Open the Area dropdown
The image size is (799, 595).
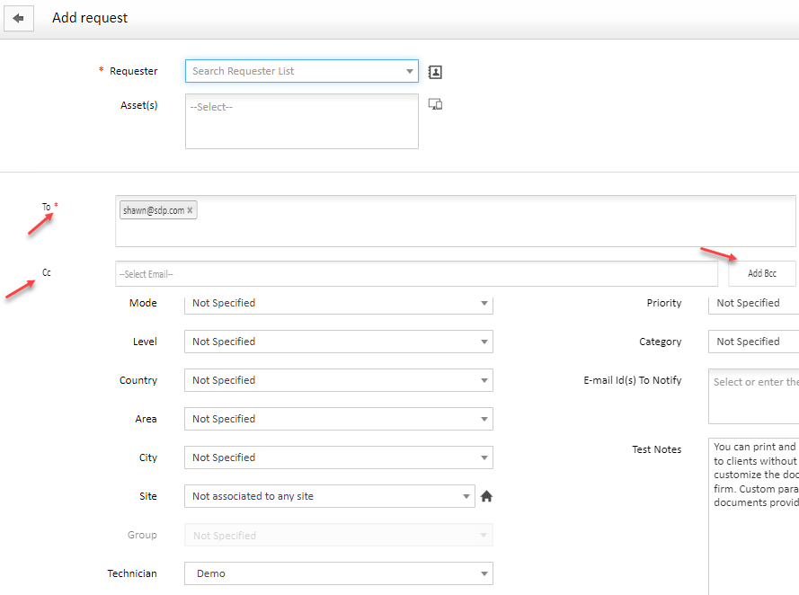(x=338, y=419)
